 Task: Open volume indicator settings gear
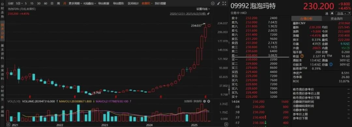(x=205, y=102)
